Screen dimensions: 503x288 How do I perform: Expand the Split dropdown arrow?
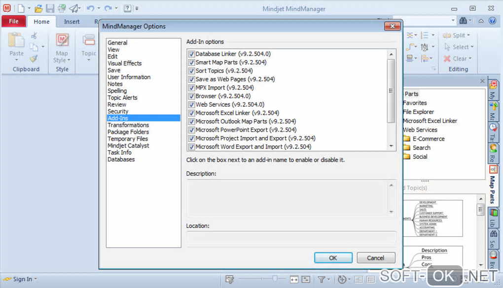(468, 36)
